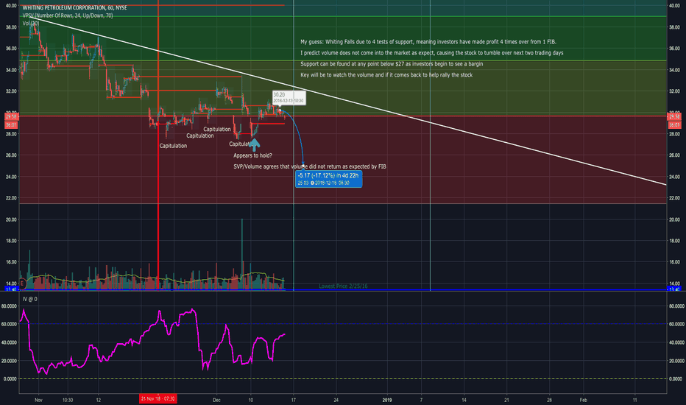Screen dimensions: 686x405
Task: Click 0.0000 on the left IV axis
Action: pos(10,378)
